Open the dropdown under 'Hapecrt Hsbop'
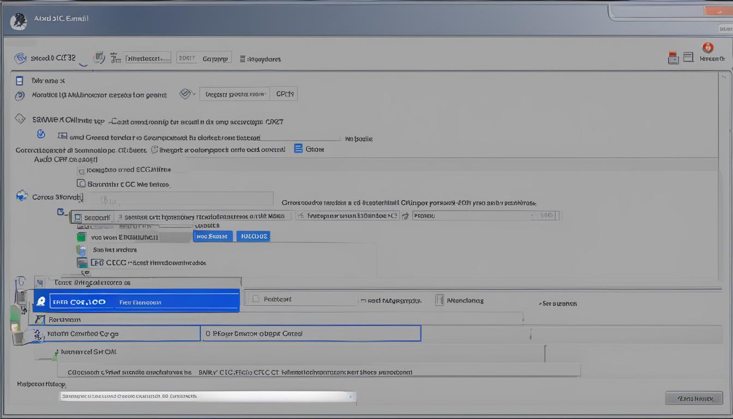 point(207,397)
